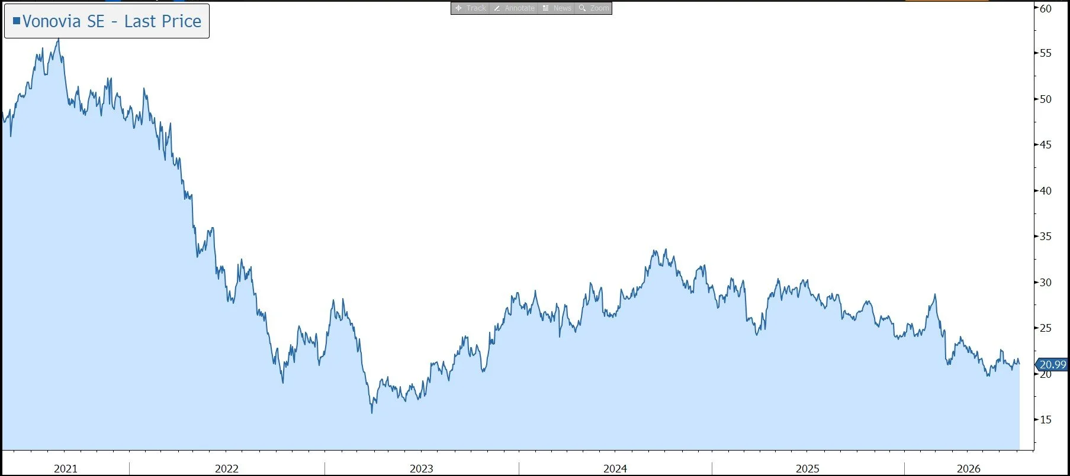Click the 60 price axis label
Viewport: 1070px width, 476px height.
pyautogui.click(x=1046, y=9)
